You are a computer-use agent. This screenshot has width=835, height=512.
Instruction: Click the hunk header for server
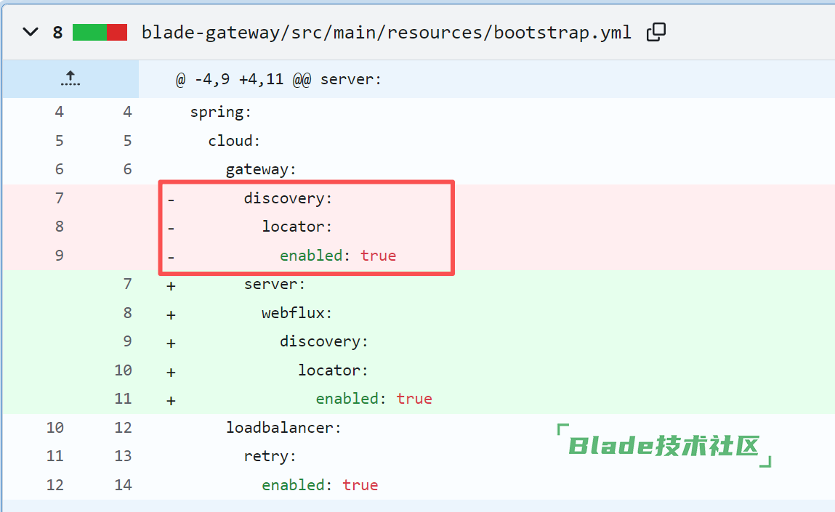click(x=278, y=79)
